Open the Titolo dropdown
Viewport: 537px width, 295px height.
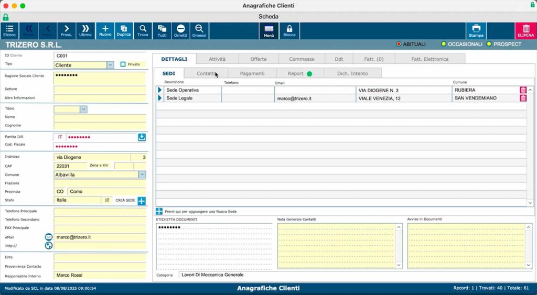click(x=83, y=109)
